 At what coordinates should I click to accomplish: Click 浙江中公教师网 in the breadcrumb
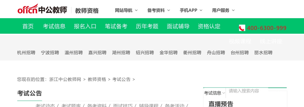(x=65, y=79)
